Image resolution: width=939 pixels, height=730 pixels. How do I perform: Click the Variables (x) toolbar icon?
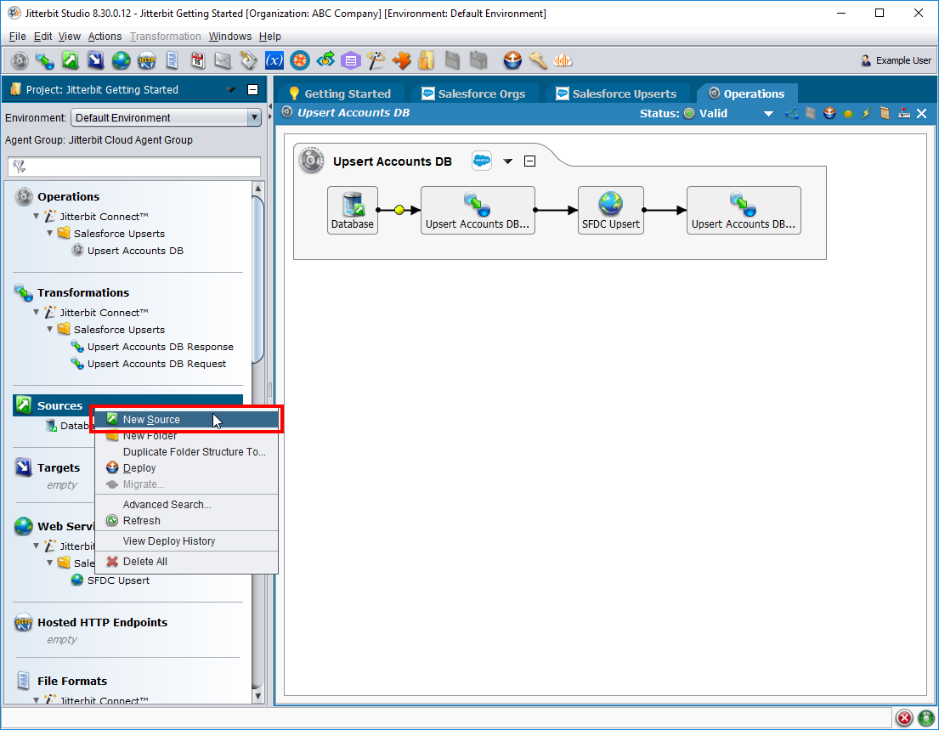click(x=274, y=60)
